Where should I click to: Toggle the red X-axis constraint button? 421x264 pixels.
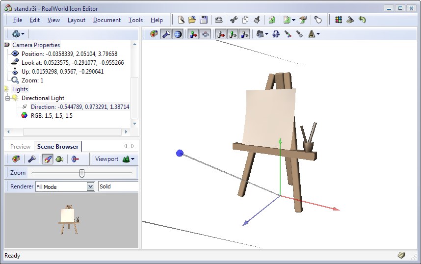pos(221,34)
